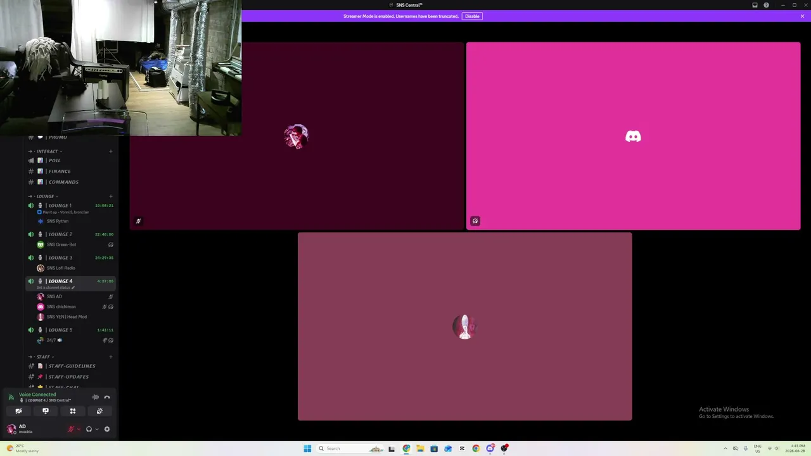811x456 pixels.
Task: Turn on camera in voice panel
Action: pyautogui.click(x=18, y=411)
